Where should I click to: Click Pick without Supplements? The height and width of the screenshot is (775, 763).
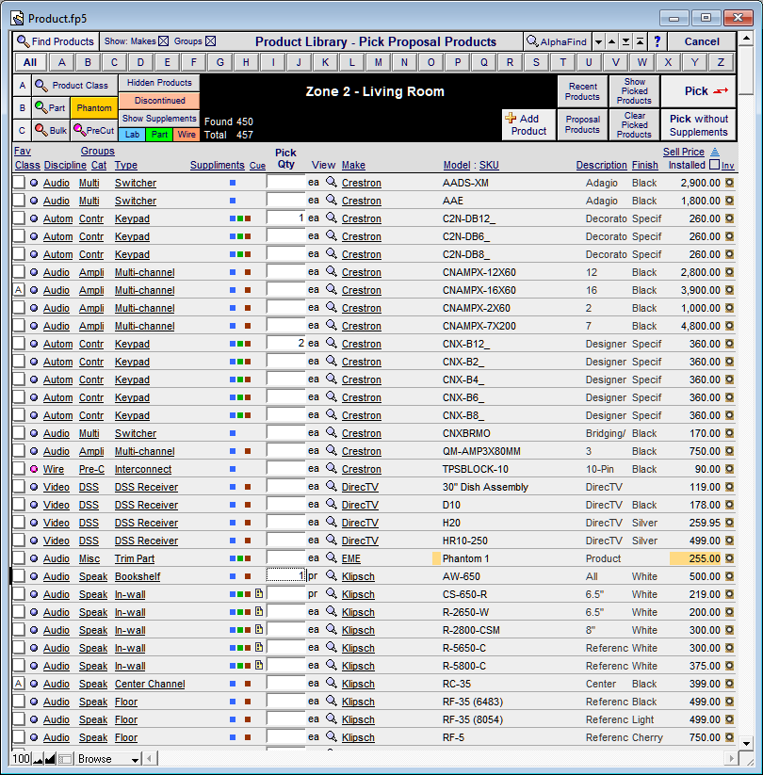[x=699, y=125]
